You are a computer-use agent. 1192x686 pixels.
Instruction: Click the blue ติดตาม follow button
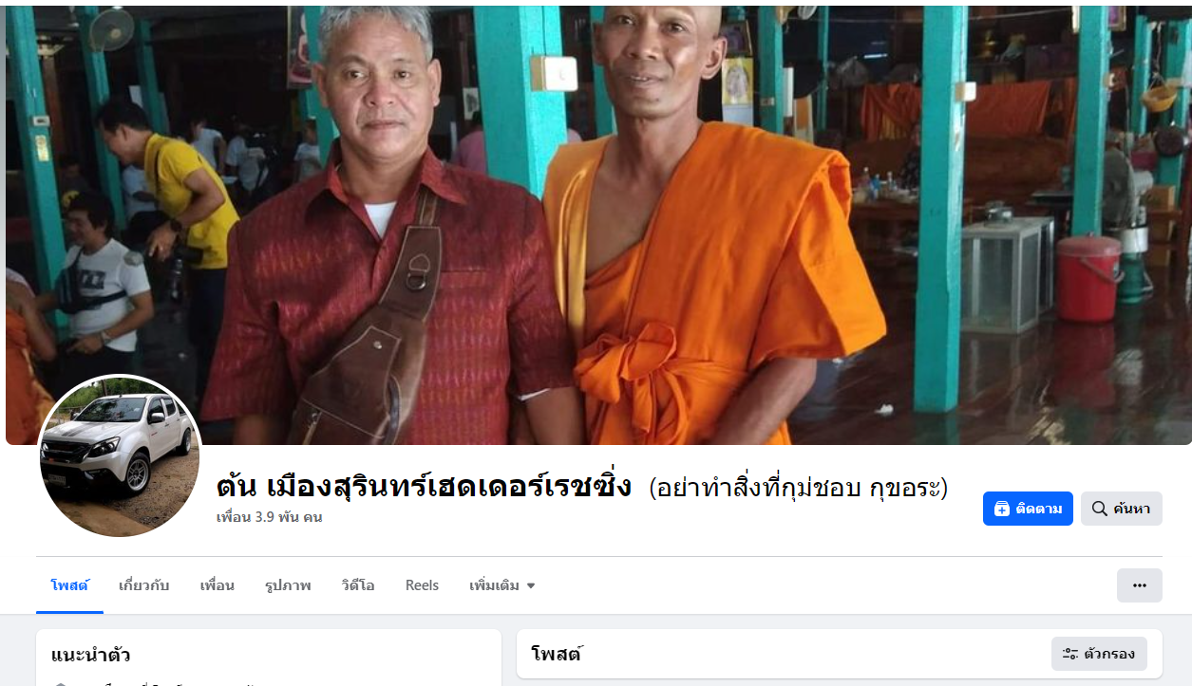click(1028, 509)
